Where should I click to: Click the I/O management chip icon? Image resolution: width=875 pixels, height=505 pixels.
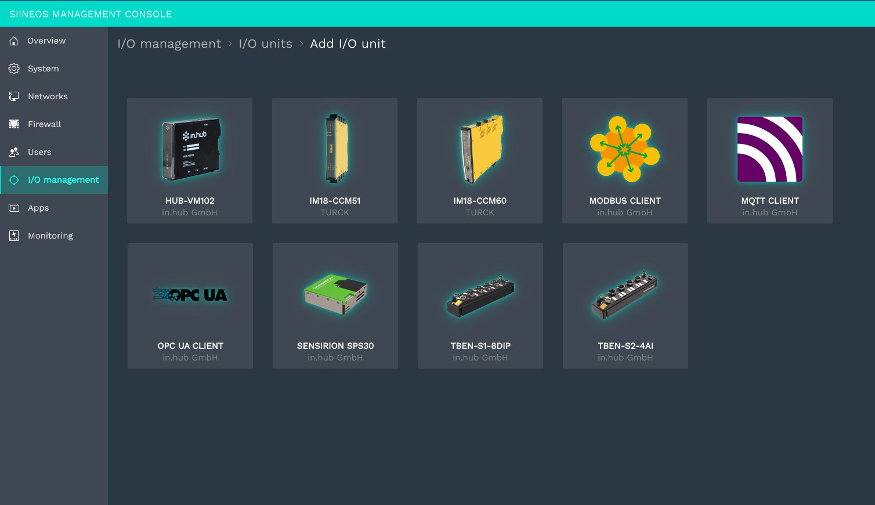click(x=14, y=180)
